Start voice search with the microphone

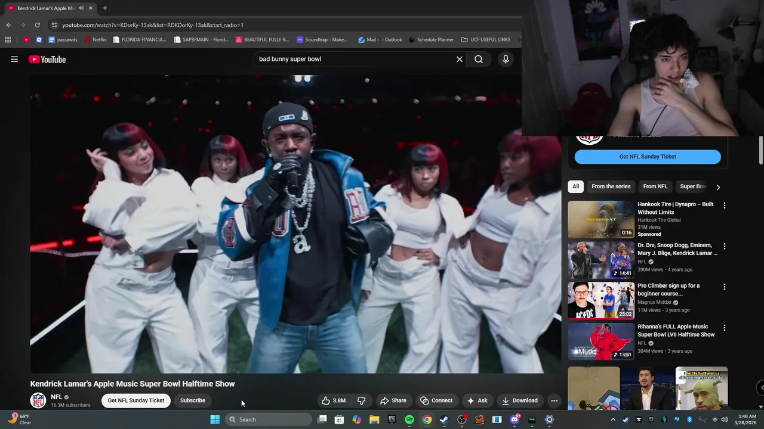pyautogui.click(x=506, y=59)
